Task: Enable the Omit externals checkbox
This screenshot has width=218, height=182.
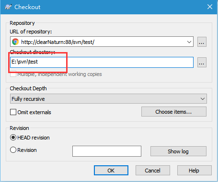Action: (13, 112)
